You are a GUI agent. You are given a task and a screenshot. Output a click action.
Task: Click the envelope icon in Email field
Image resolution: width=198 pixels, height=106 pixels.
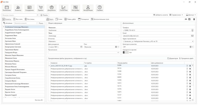pos(192,36)
